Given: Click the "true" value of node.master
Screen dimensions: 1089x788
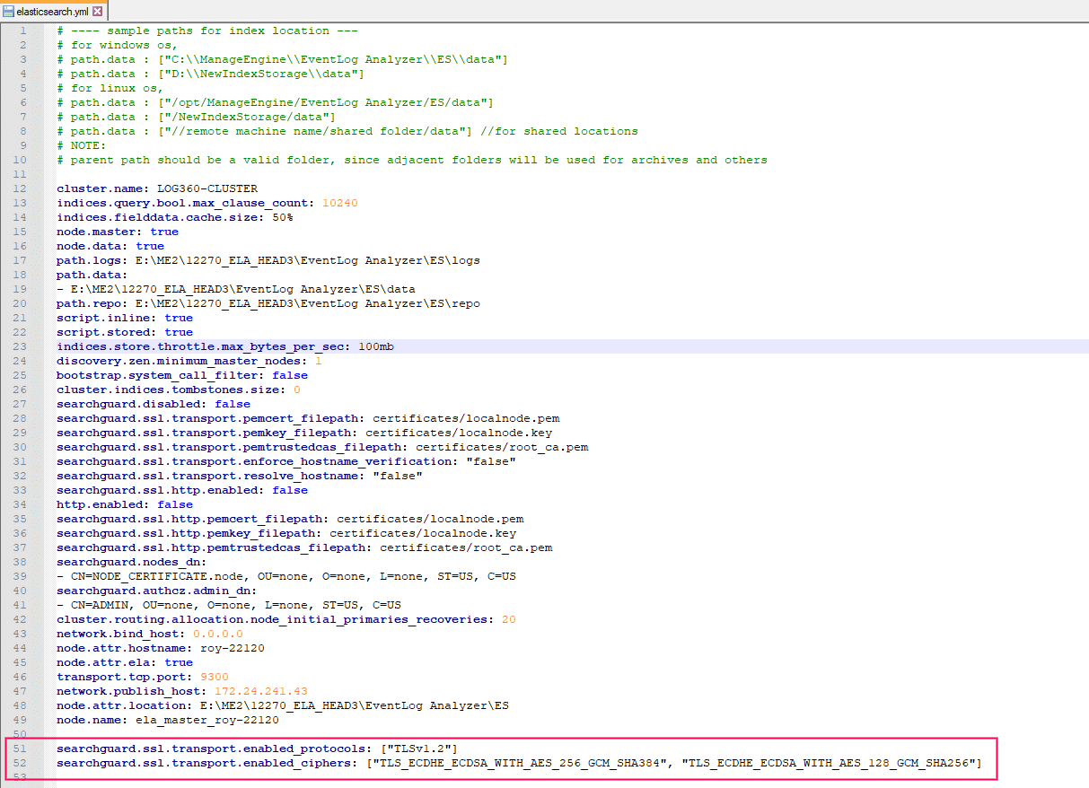Looking at the screenshot, I should (163, 231).
